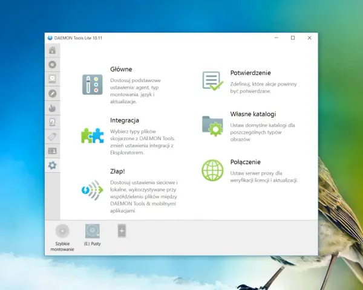Open the Własne katalogi settings heading
The width and height of the screenshot is (363, 290).
[x=253, y=114]
